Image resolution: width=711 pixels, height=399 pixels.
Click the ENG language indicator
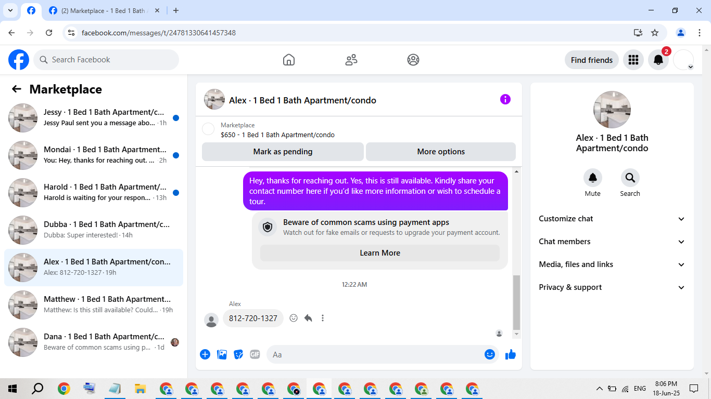(640, 389)
